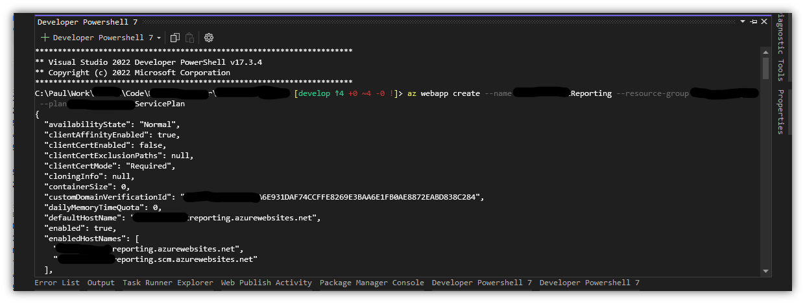Click the Copy icon in the terminal toolbar

[x=175, y=38]
